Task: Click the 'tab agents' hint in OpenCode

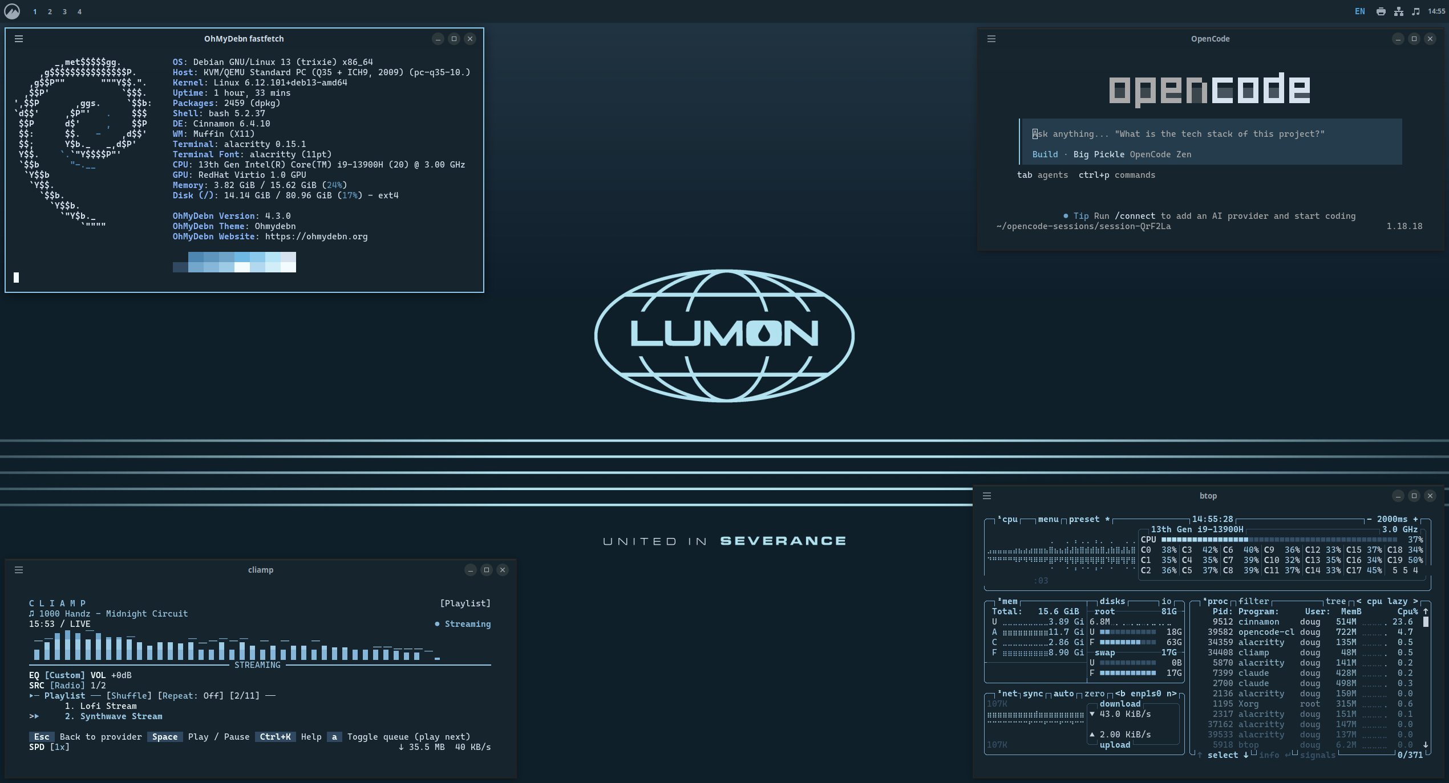Action: click(x=1042, y=175)
